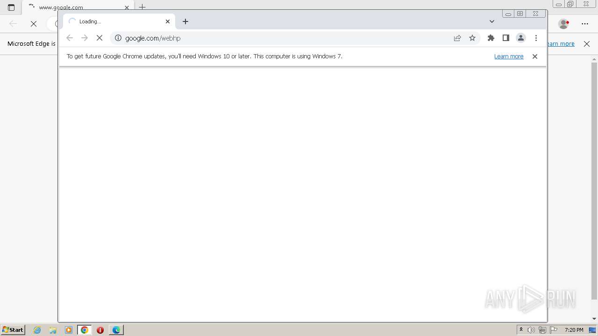Screen dimensions: 598x336
Task: Click Chrome back navigation arrow
Action: [x=70, y=38]
